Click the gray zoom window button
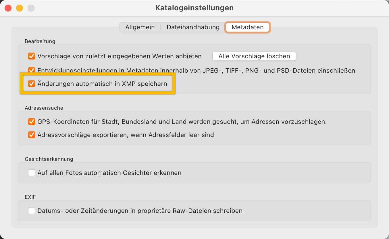Image resolution: width=389 pixels, height=239 pixels. (31, 8)
